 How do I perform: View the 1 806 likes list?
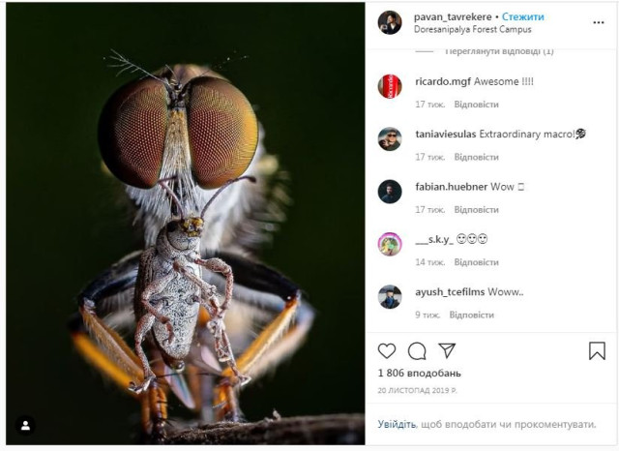(419, 373)
